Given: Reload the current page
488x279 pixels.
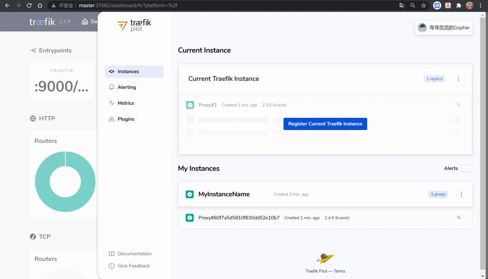Looking at the screenshot, I should (29, 5).
